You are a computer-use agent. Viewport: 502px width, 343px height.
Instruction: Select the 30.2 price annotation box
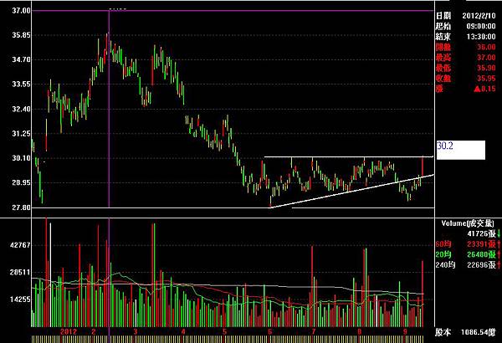pyautogui.click(x=461, y=150)
